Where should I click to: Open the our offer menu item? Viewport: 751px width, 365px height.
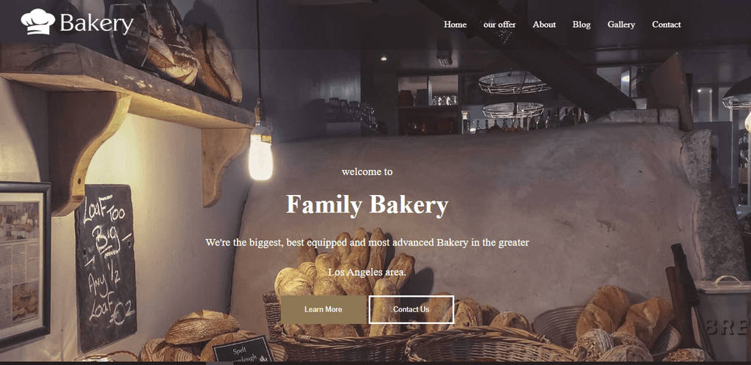(499, 24)
